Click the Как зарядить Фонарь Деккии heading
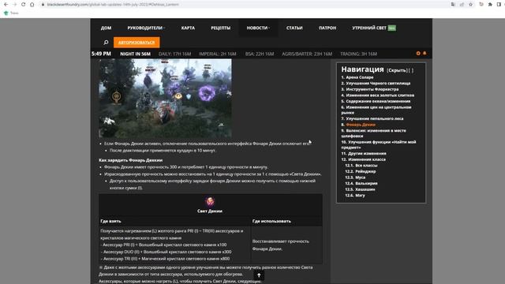Screen dimensions: 505x284 click(130, 160)
